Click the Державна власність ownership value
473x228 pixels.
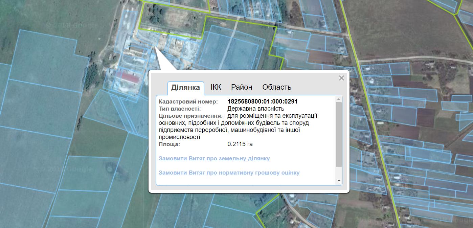pyautogui.click(x=256, y=109)
